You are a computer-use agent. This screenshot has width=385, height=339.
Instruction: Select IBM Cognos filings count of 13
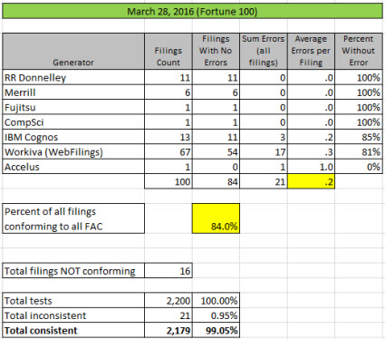coord(168,137)
